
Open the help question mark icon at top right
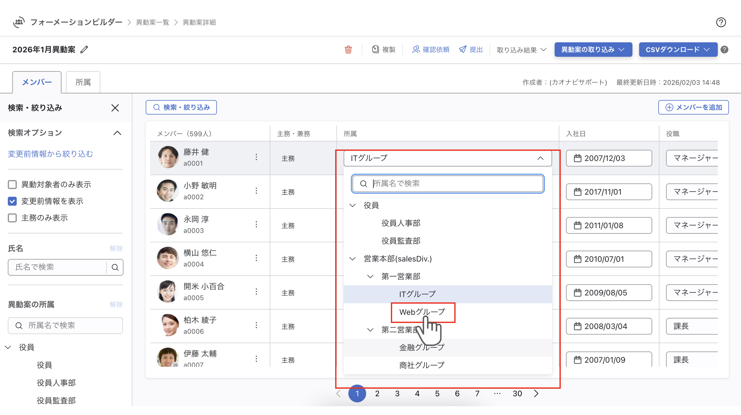[x=721, y=22]
